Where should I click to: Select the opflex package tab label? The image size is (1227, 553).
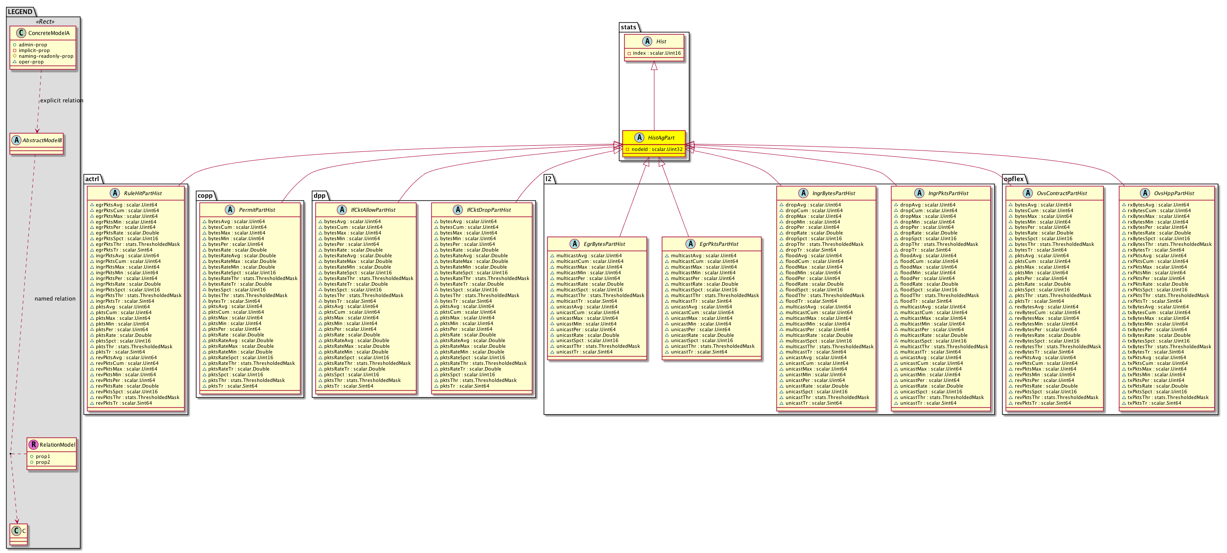pyautogui.click(x=1013, y=178)
